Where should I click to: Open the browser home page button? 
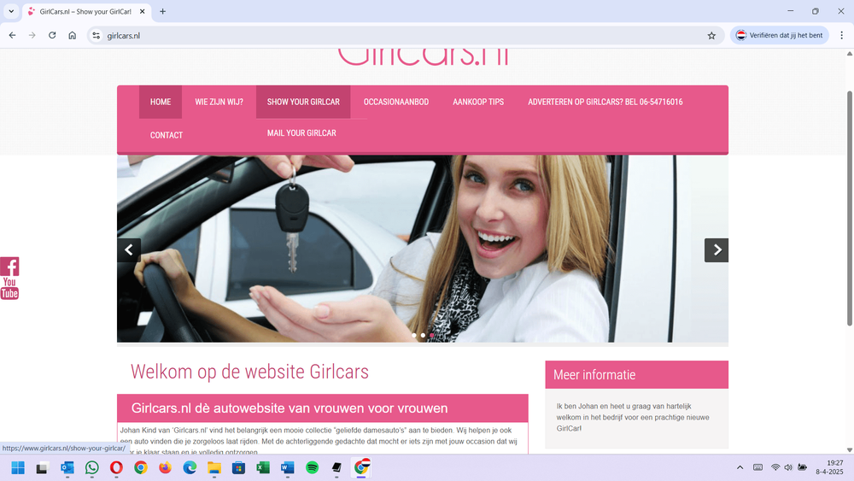tap(72, 35)
